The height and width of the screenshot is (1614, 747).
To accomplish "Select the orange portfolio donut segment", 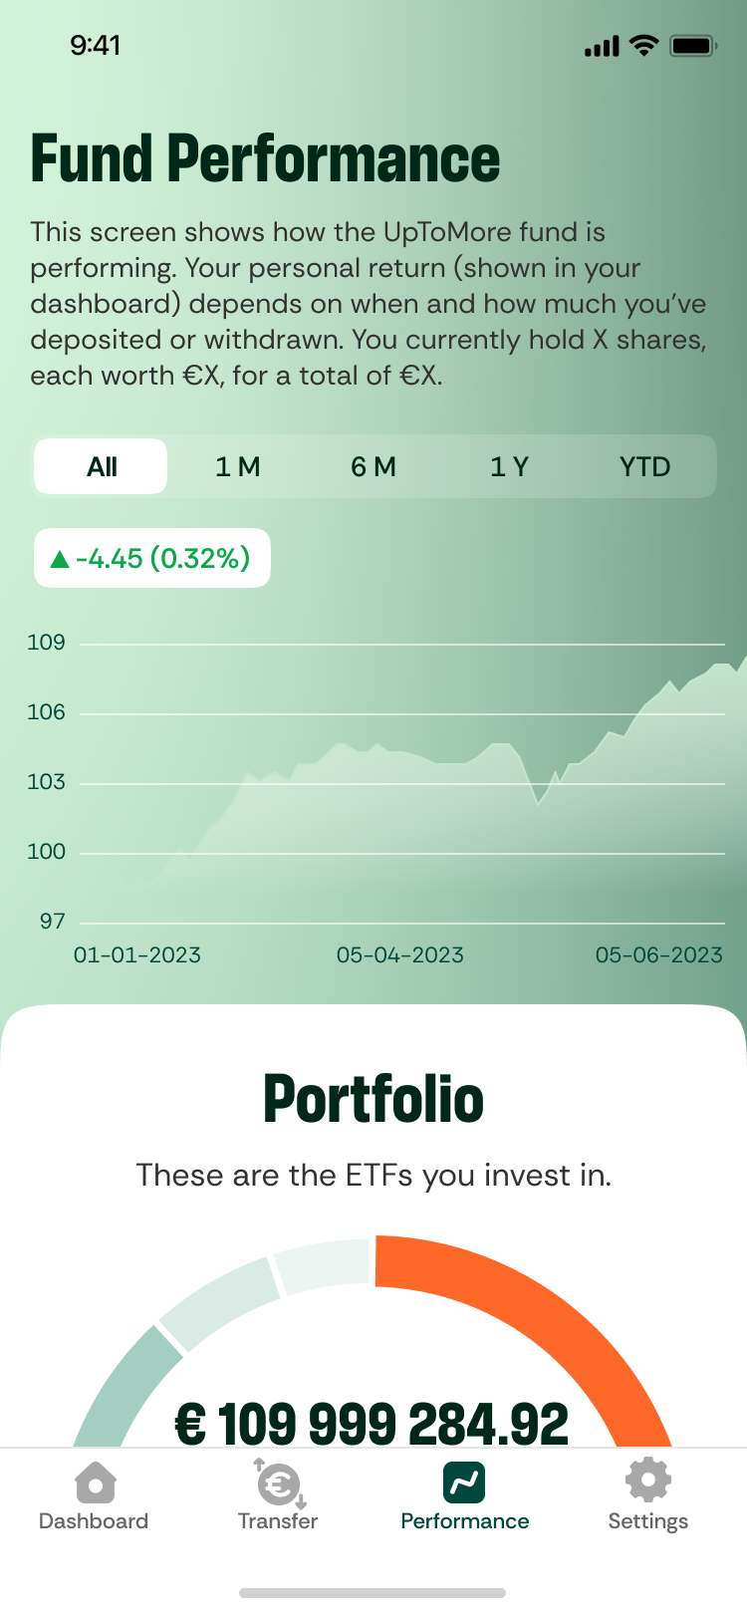I will coord(558,1315).
